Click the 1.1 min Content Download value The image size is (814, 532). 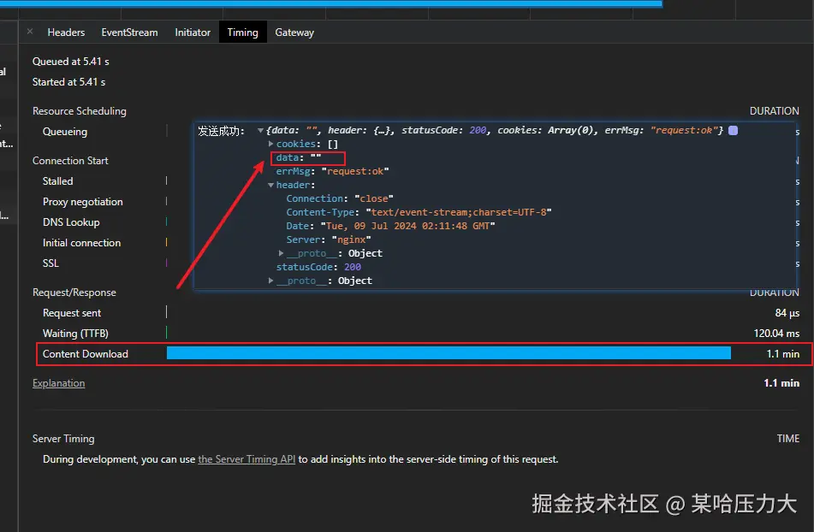point(783,354)
